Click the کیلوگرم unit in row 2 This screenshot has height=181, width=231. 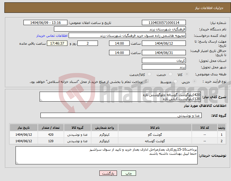pos(104,141)
